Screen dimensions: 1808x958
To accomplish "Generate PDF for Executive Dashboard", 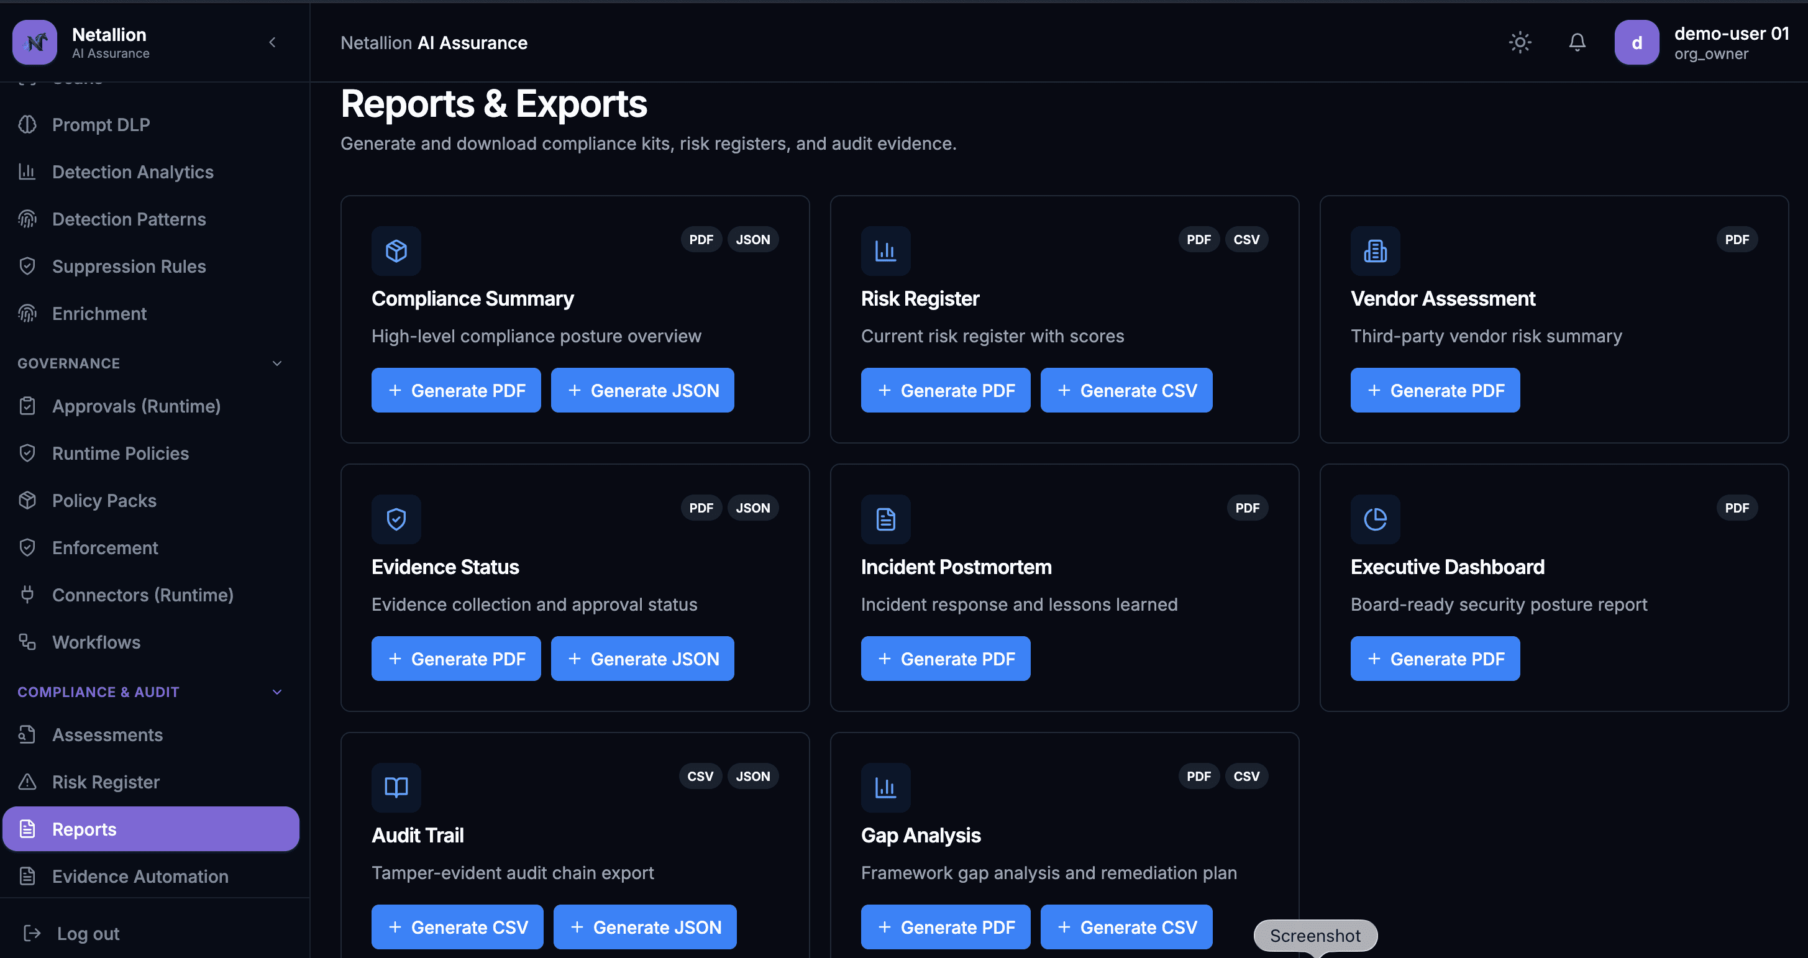I will 1435,659.
